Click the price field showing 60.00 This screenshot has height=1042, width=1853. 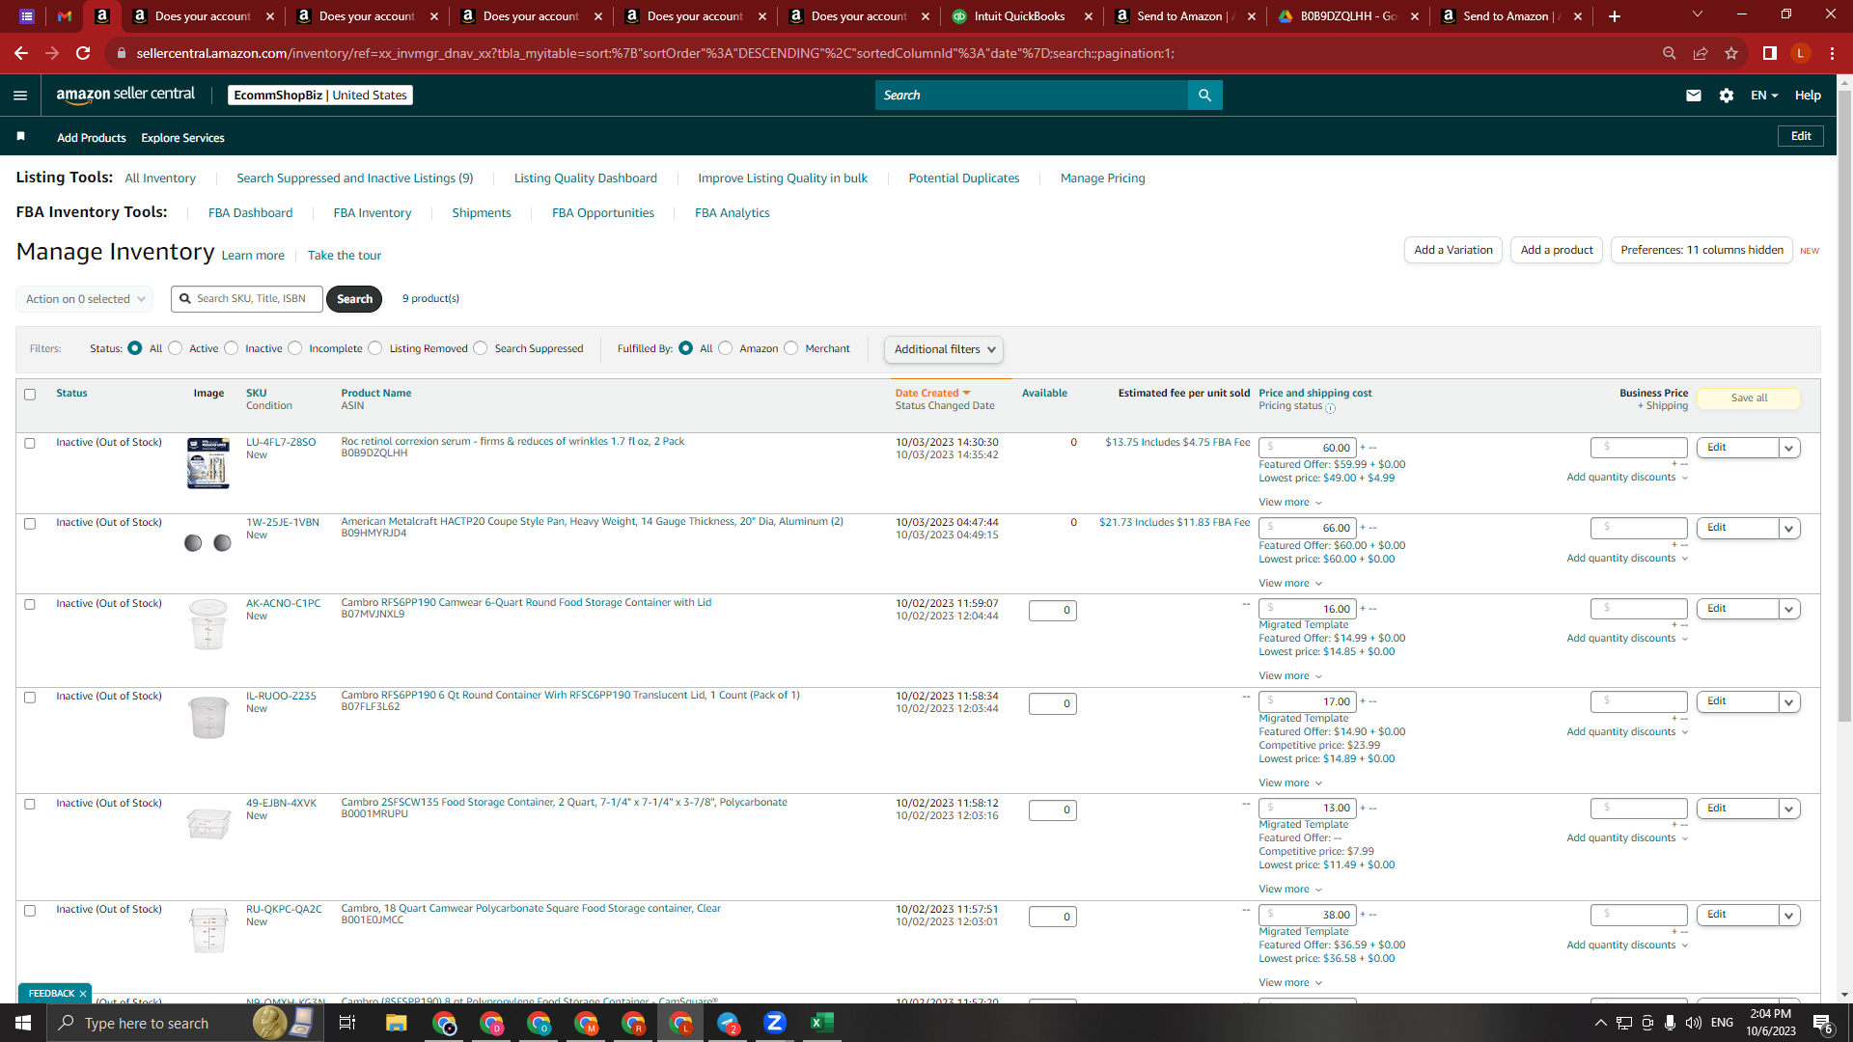point(1308,448)
